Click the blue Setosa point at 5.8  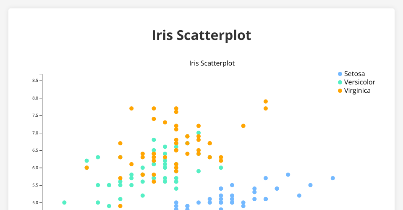[288, 175]
